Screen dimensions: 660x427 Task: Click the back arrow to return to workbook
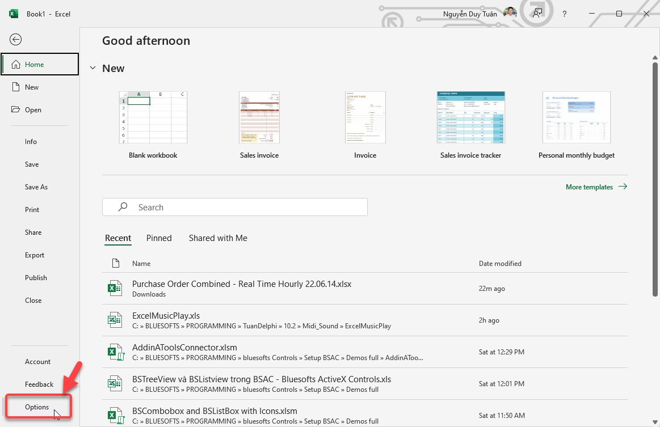[15, 40]
